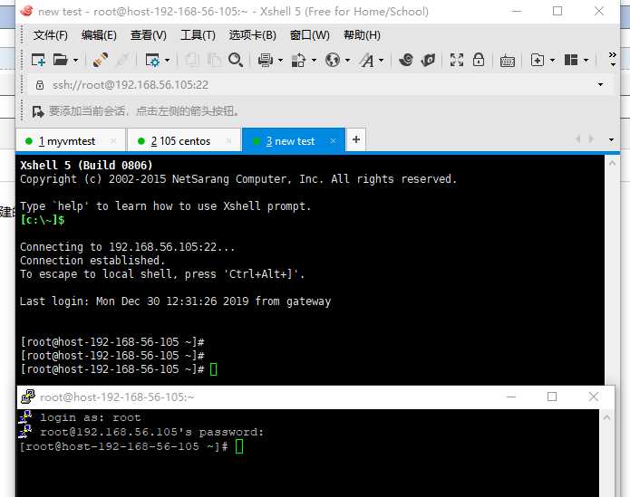Click the Xshell terminal scrollbar up arrow

[x=612, y=163]
